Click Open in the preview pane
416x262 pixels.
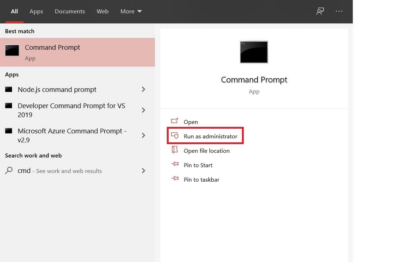191,122
